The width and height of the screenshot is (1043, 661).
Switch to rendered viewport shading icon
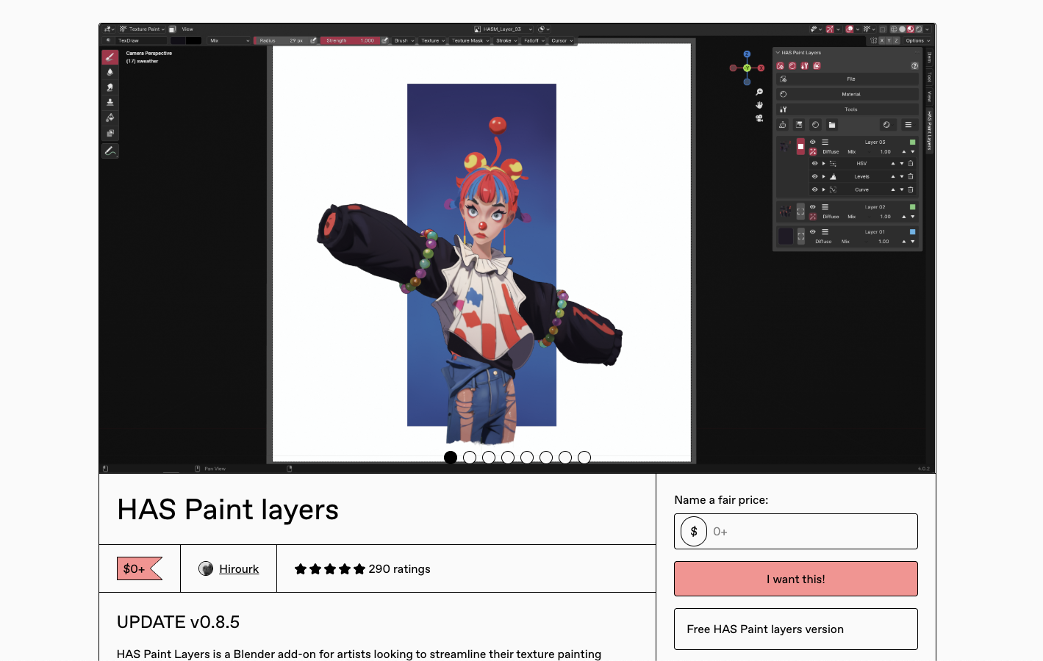tap(919, 29)
